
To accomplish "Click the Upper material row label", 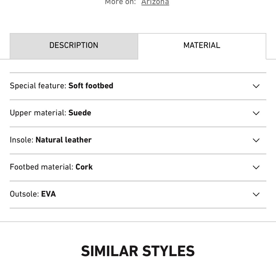I will [38, 113].
